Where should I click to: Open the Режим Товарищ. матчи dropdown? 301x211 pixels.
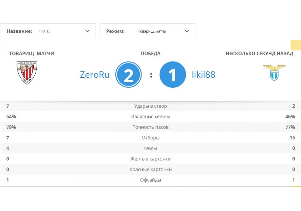coord(147,31)
